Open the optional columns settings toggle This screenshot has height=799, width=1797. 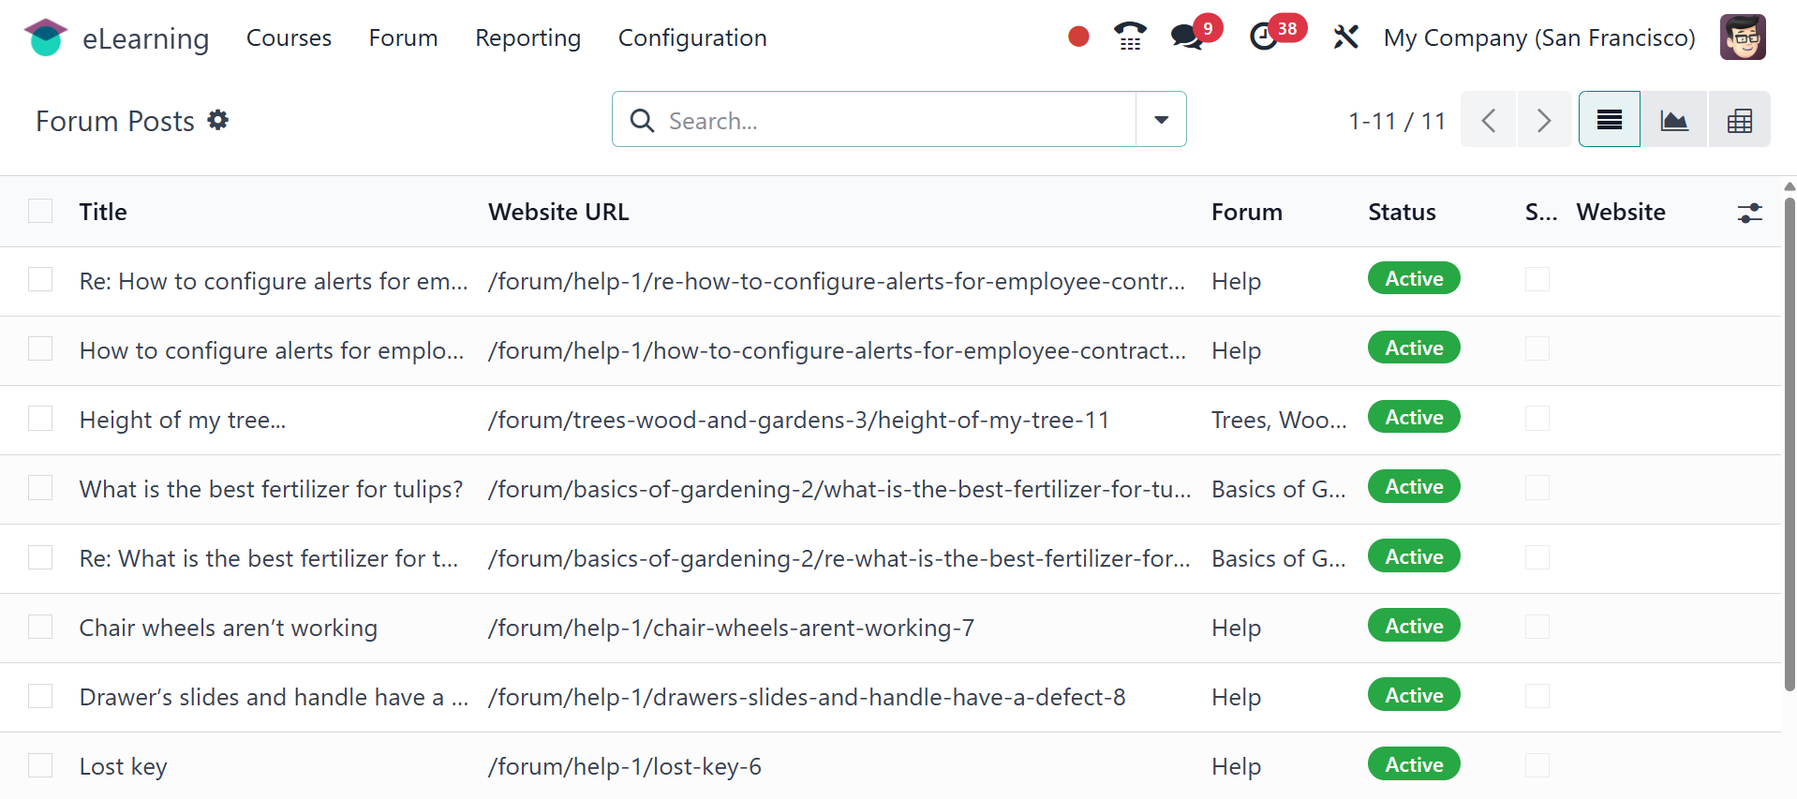1749,213
